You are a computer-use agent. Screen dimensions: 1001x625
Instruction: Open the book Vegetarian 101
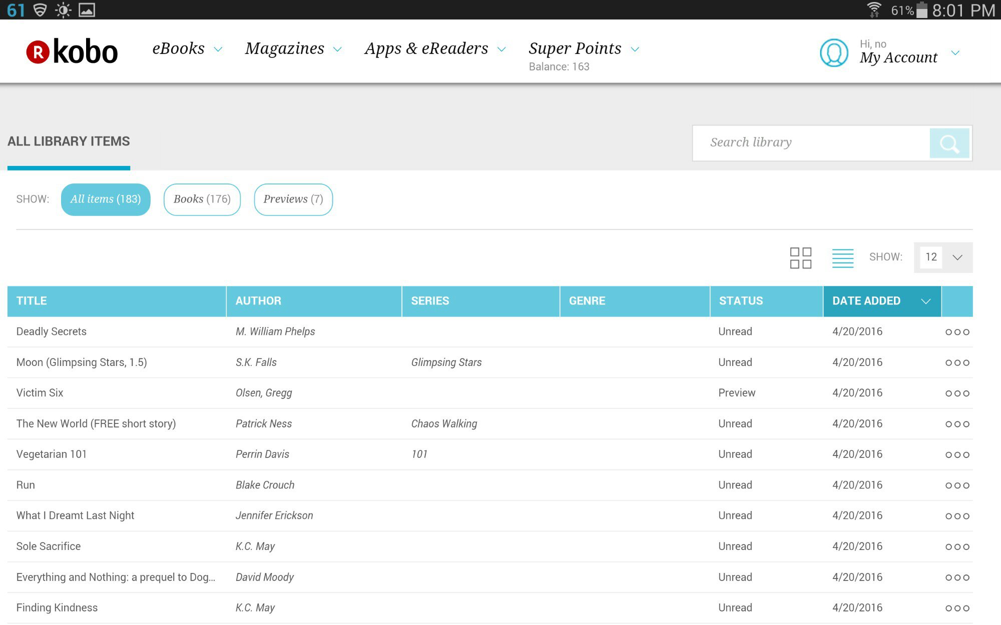(x=52, y=454)
